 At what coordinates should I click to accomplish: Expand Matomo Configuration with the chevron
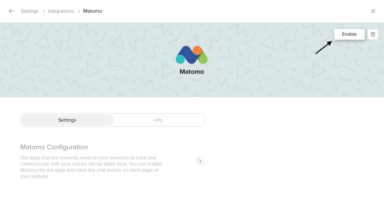200,161
